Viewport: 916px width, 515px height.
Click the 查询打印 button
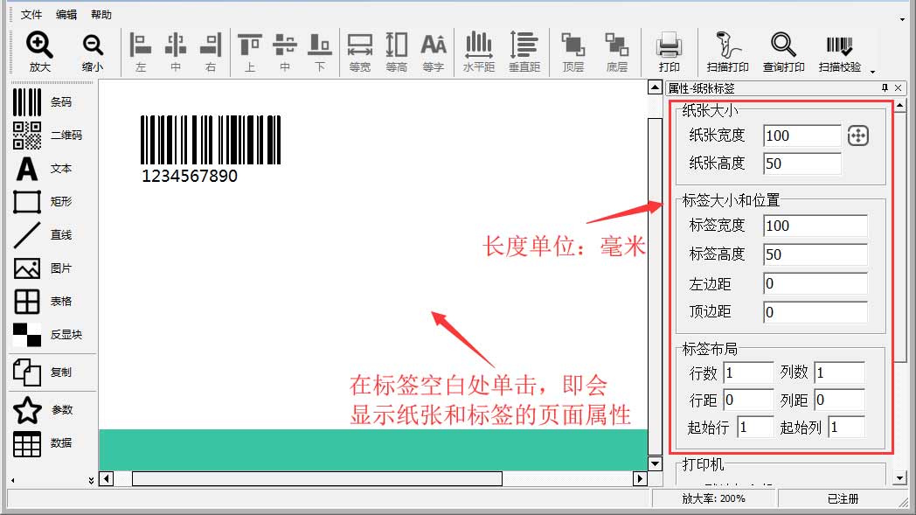pyautogui.click(x=783, y=51)
